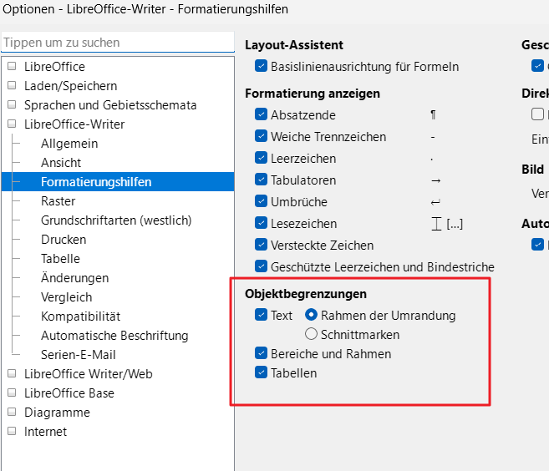Expand the LibreOffice tree node

[12, 67]
